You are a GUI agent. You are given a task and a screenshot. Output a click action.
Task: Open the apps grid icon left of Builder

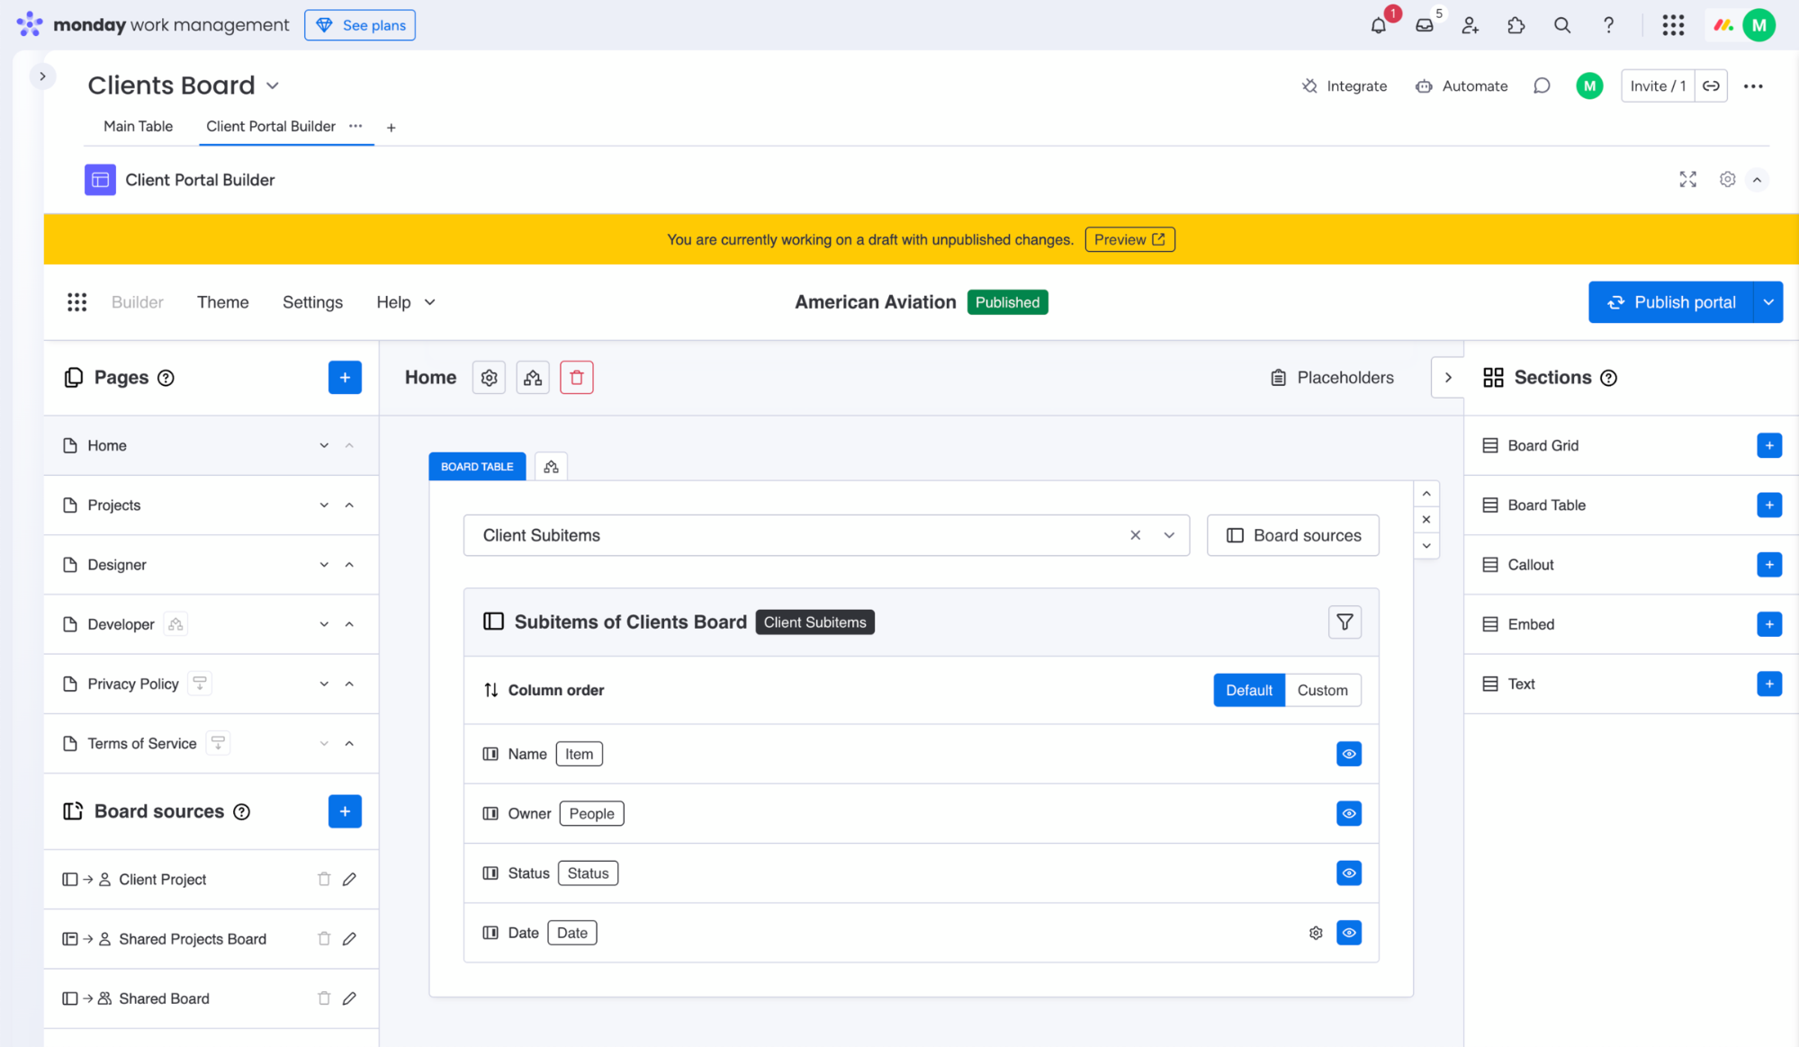[77, 302]
